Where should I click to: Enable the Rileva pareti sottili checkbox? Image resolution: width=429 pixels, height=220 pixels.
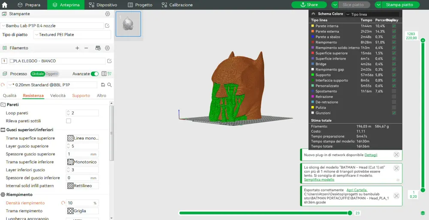pos(68,121)
